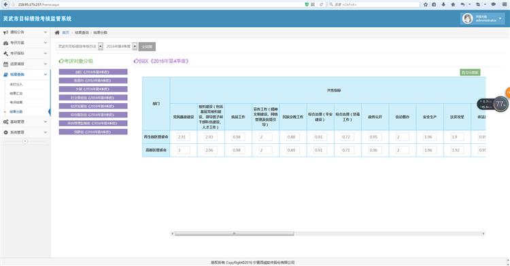
Task: Click the screenshot crop icon in browser toolbar
Action: (478, 5)
